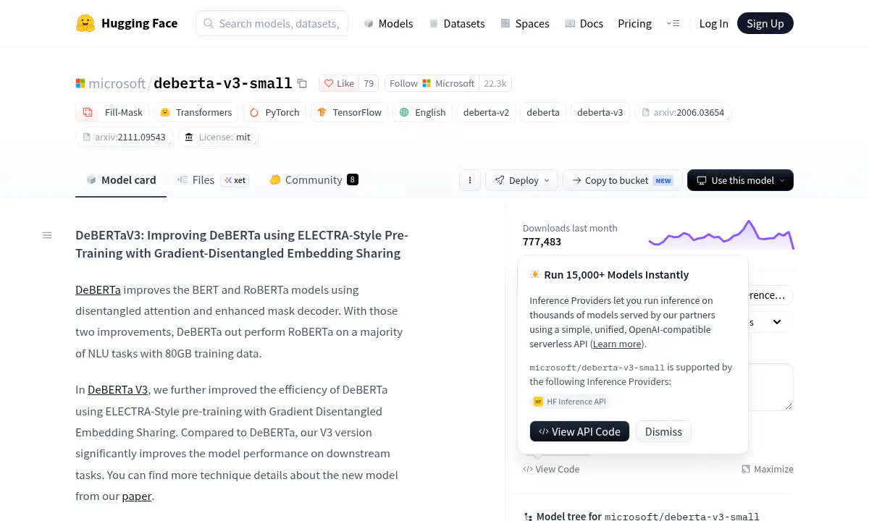Click the Sign Up button

765,23
